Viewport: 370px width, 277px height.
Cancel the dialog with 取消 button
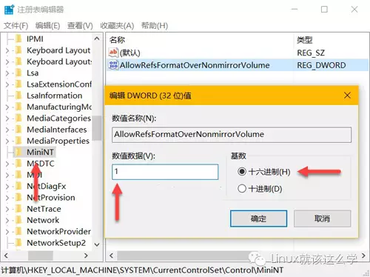tap(322, 218)
